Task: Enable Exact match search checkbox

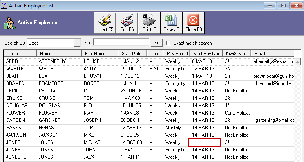Action: point(168,43)
